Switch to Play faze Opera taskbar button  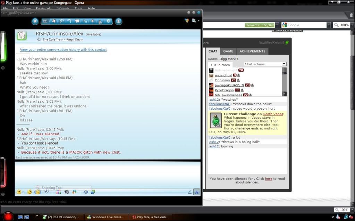coord(151,217)
